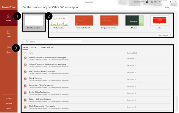Open Olivia - SlidesCarnival.pptx

pyautogui.click(x=39, y=92)
